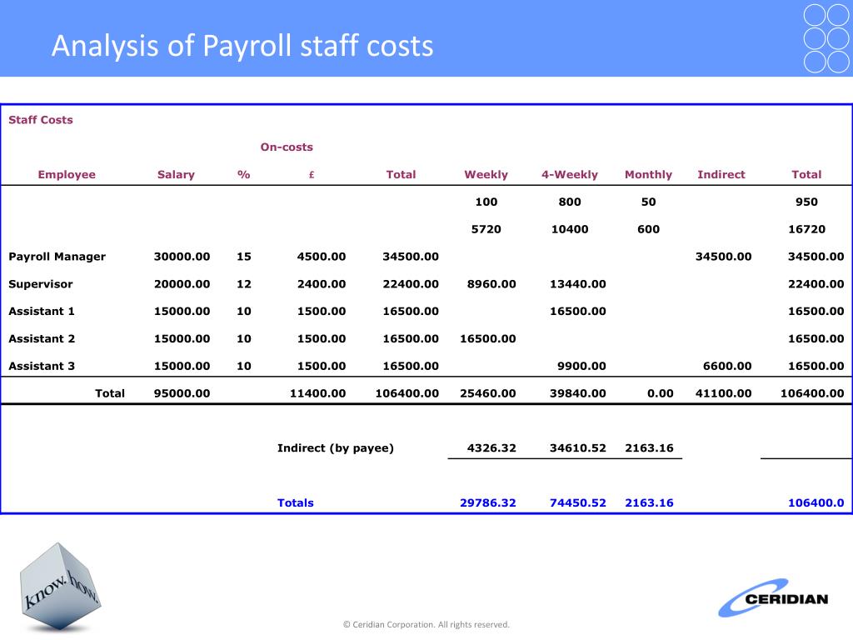Click the blue 'Totals' label
This screenshot has height=640, width=853.
(296, 502)
